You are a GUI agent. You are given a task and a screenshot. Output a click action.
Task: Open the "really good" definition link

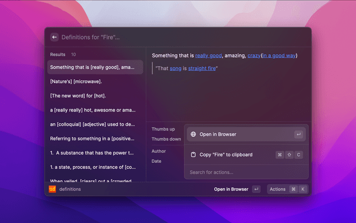(209, 56)
